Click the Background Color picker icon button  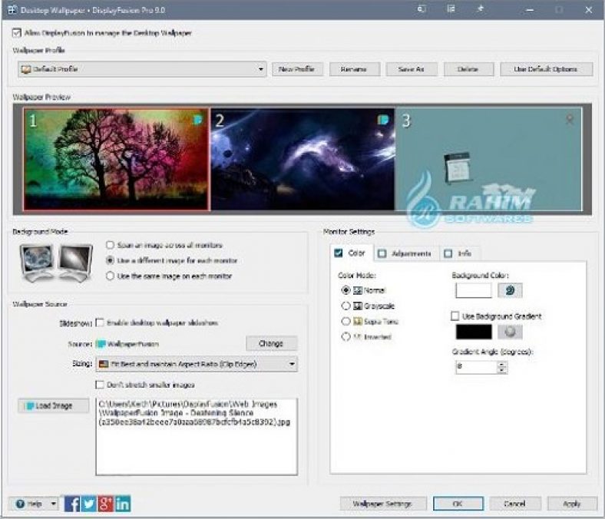coord(510,290)
